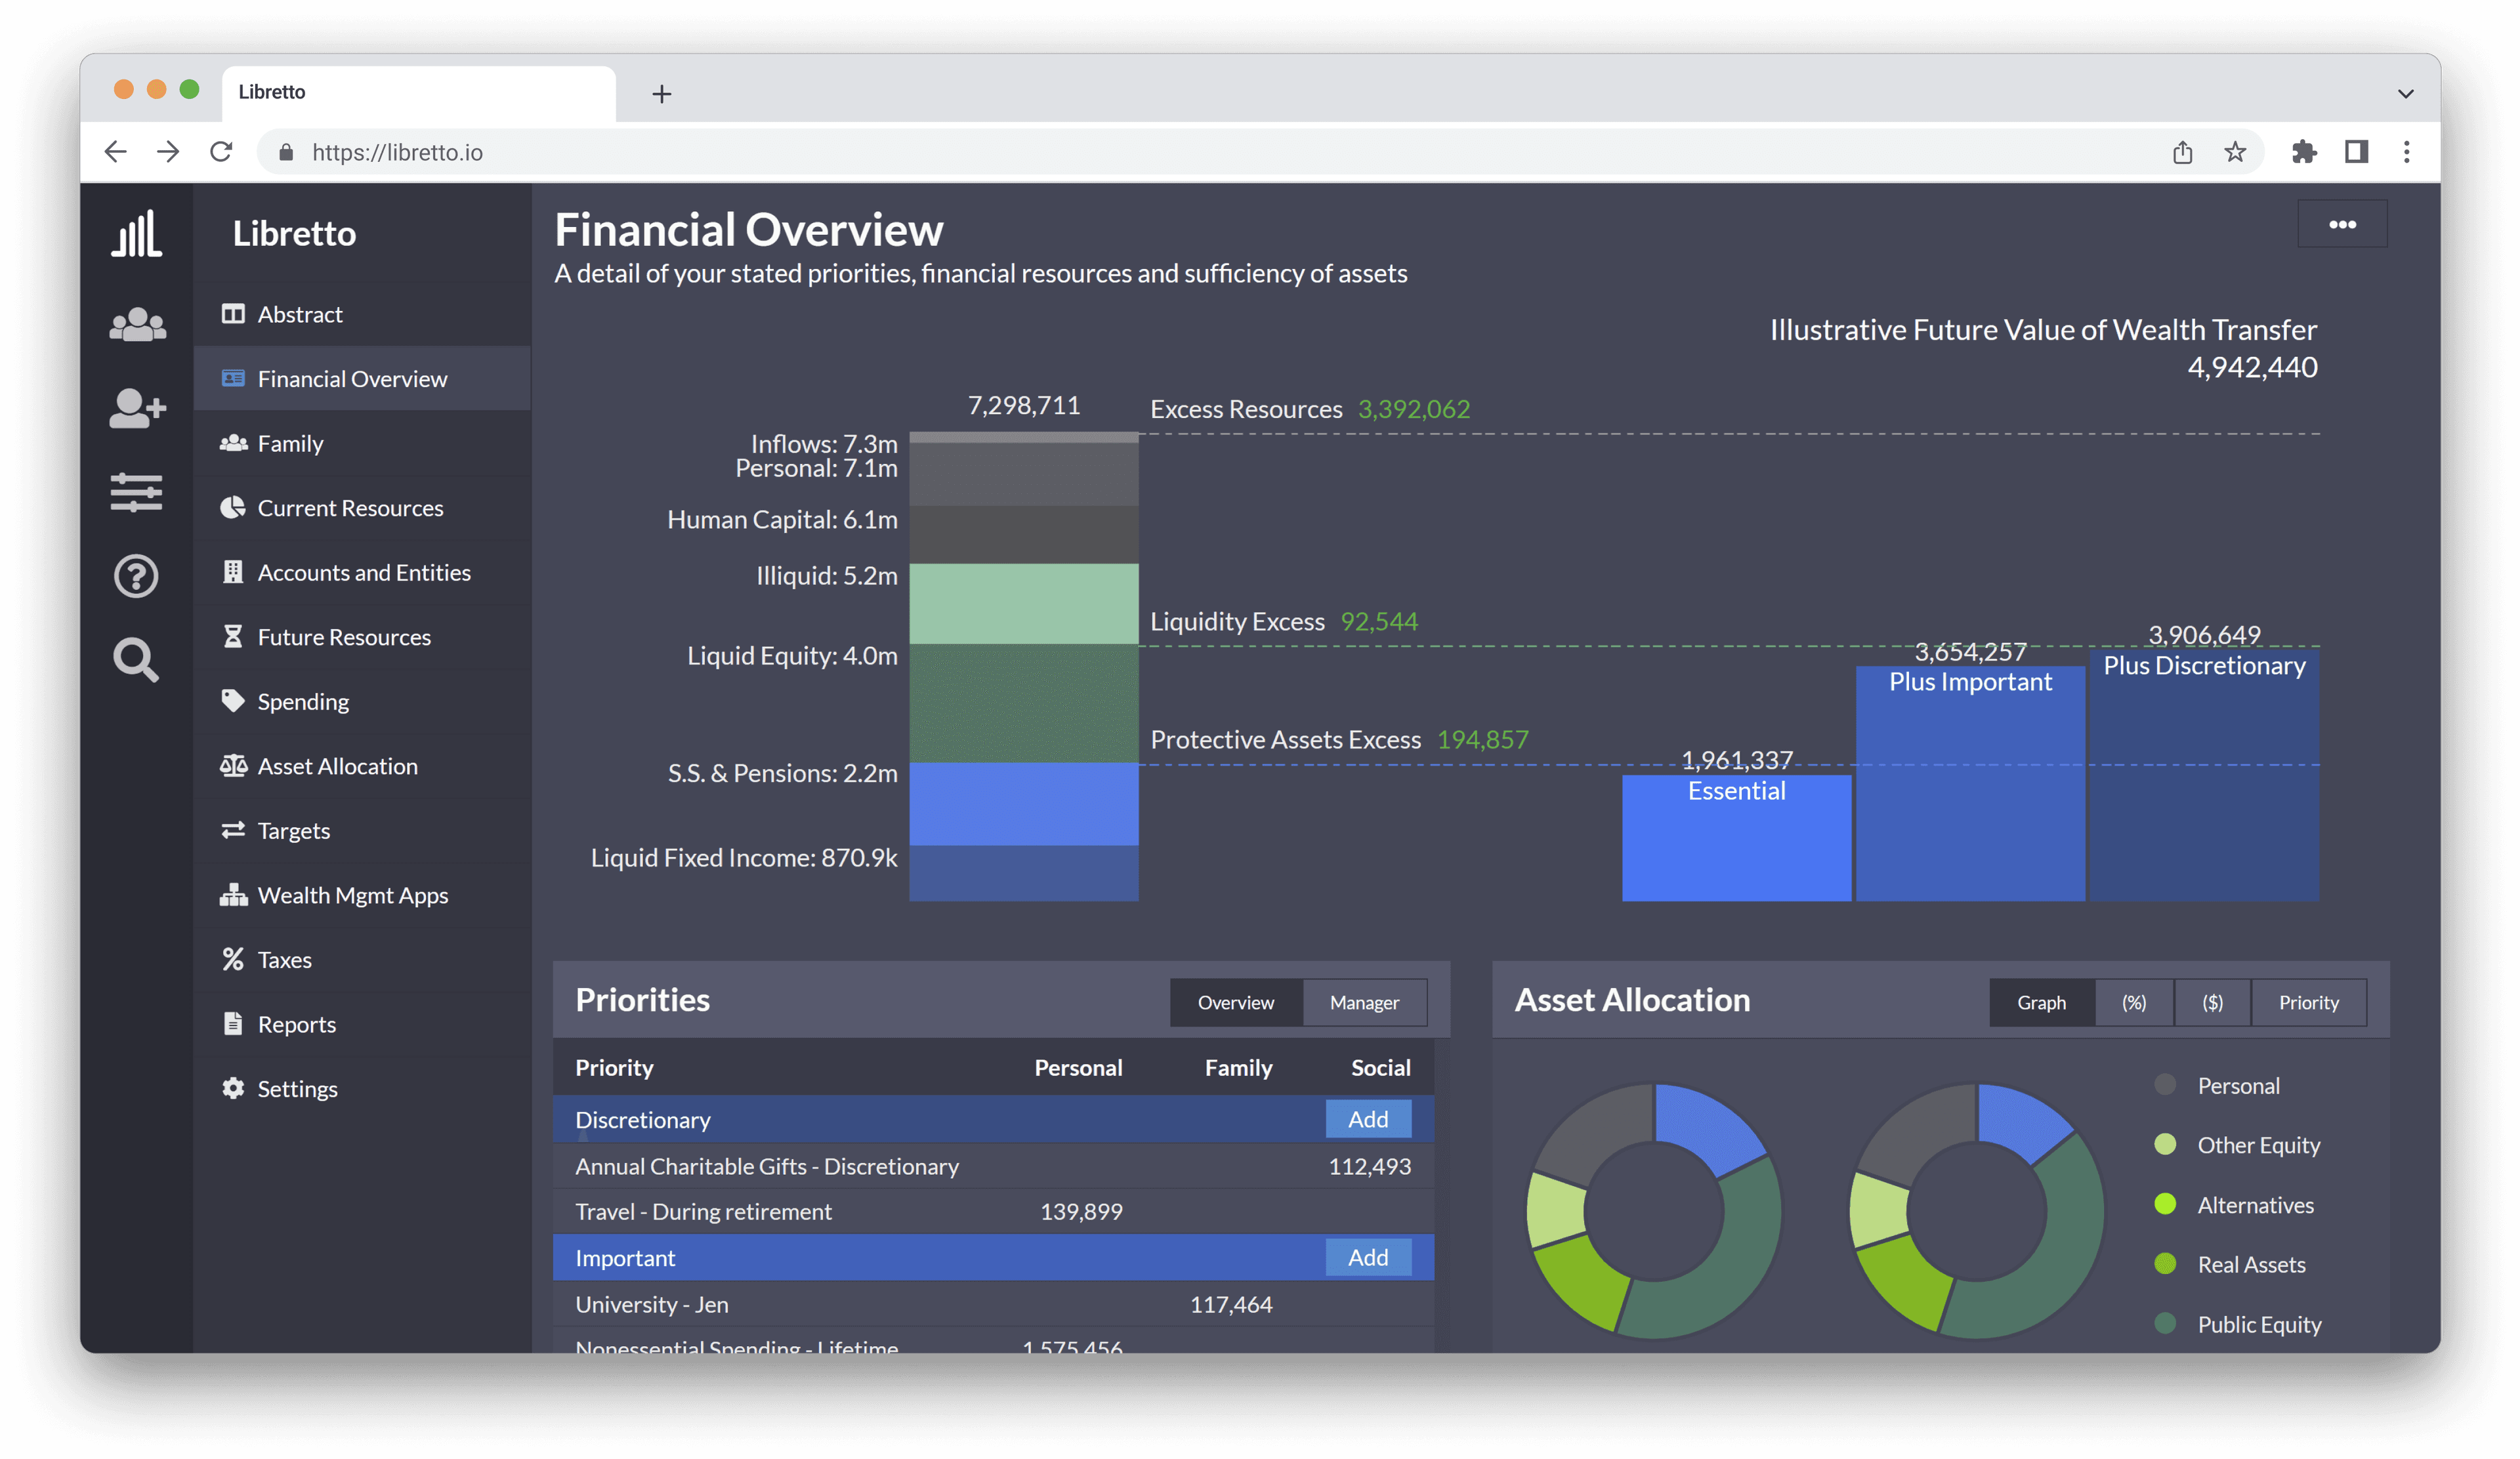Toggle Asset Allocation to percent (%) view
The width and height of the screenshot is (2520, 1459).
[2134, 1002]
